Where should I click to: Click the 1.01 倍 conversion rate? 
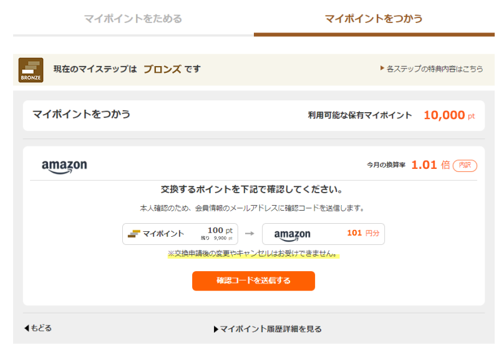point(431,165)
